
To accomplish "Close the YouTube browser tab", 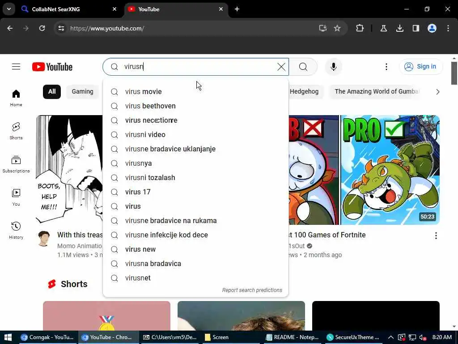I will pos(221,9).
